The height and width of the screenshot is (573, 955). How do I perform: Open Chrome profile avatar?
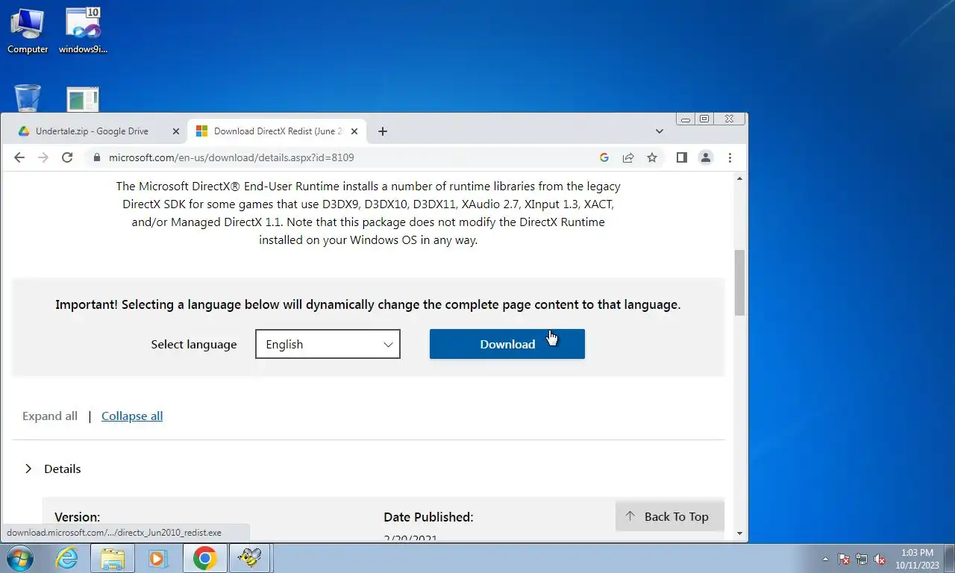[x=705, y=157]
